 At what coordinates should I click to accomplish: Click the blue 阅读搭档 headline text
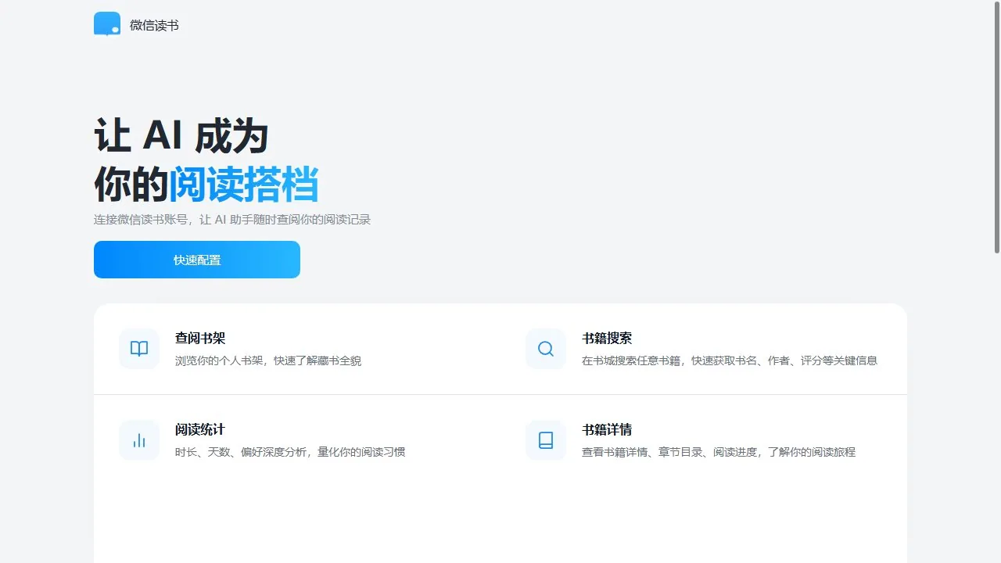(244, 185)
